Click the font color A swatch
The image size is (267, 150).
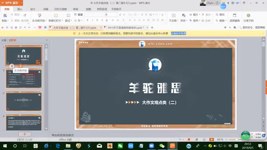click(x=107, y=20)
